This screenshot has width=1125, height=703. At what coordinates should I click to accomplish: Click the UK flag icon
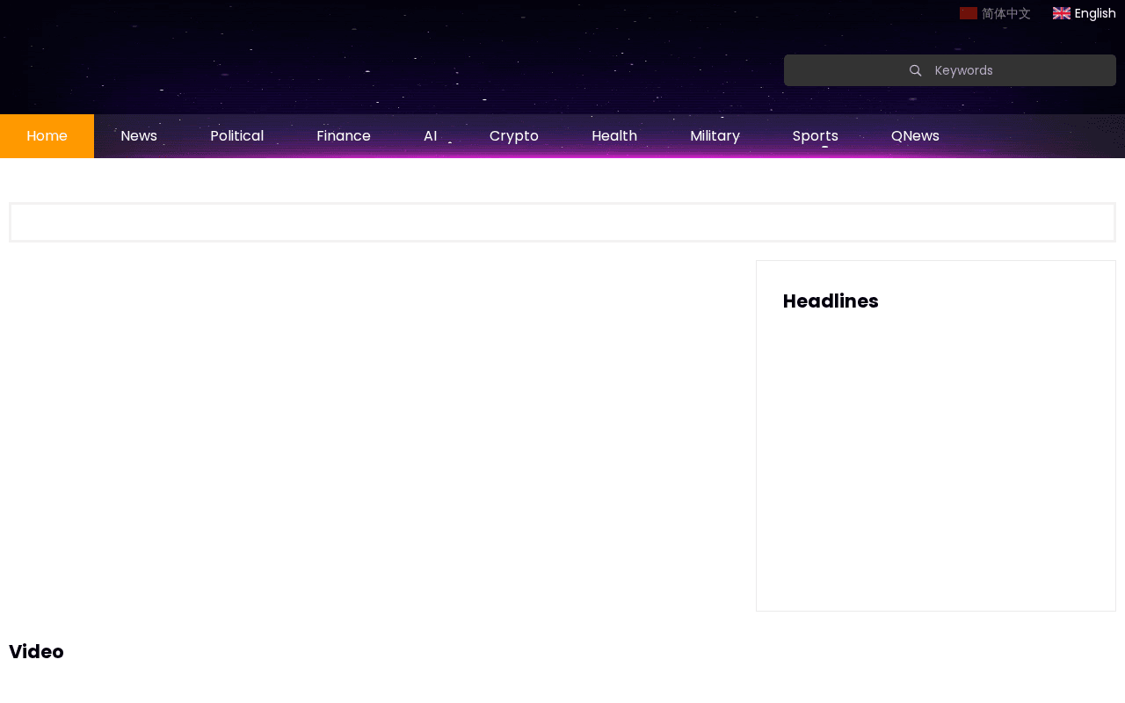pos(1062,13)
